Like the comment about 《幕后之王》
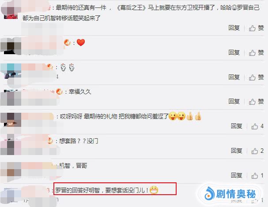Image resolution: width=268 pixels, height=207 pixels. tap(256, 28)
